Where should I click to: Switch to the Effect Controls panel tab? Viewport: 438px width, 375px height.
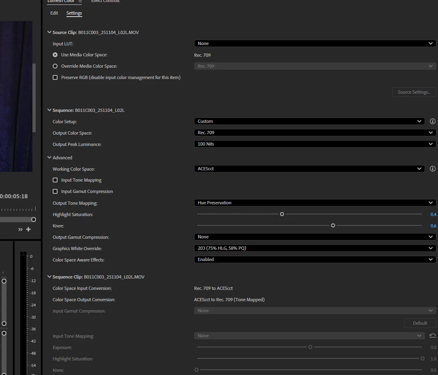105,1
